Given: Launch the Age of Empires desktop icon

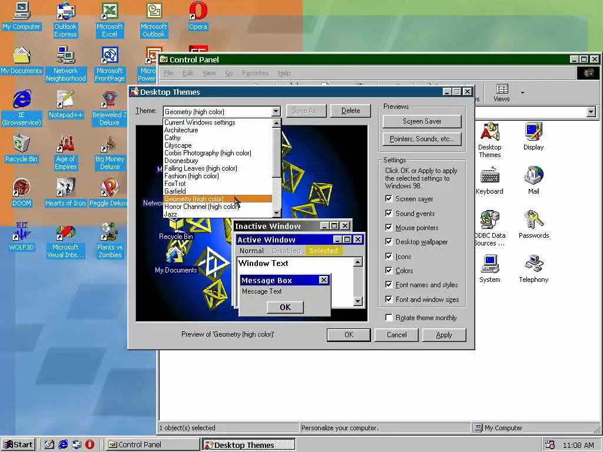Looking at the screenshot, I should click(x=65, y=152).
